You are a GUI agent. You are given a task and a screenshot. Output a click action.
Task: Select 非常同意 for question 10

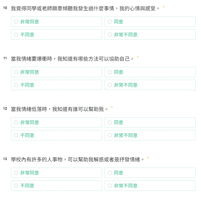pyautogui.click(x=56, y=22)
